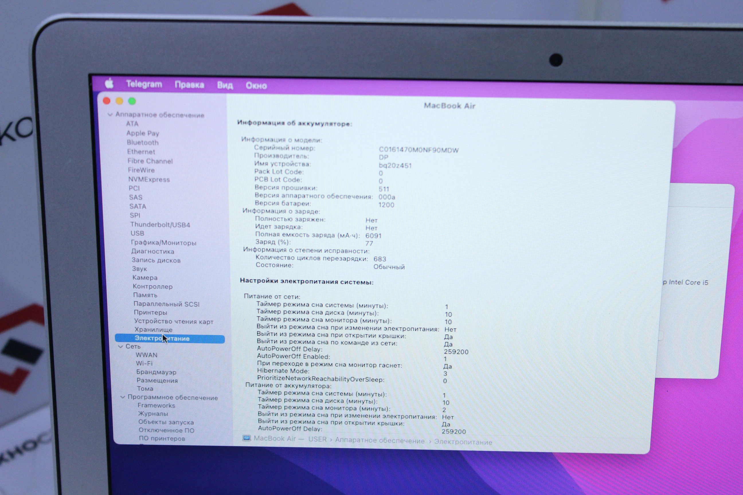The width and height of the screenshot is (743, 495).
Task: Collapse the Программное обеспечение section
Action: (123, 397)
